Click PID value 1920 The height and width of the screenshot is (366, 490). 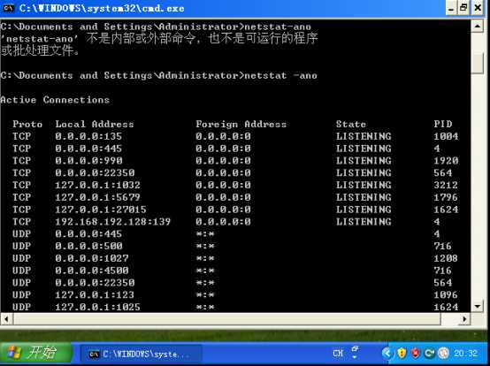pos(446,161)
